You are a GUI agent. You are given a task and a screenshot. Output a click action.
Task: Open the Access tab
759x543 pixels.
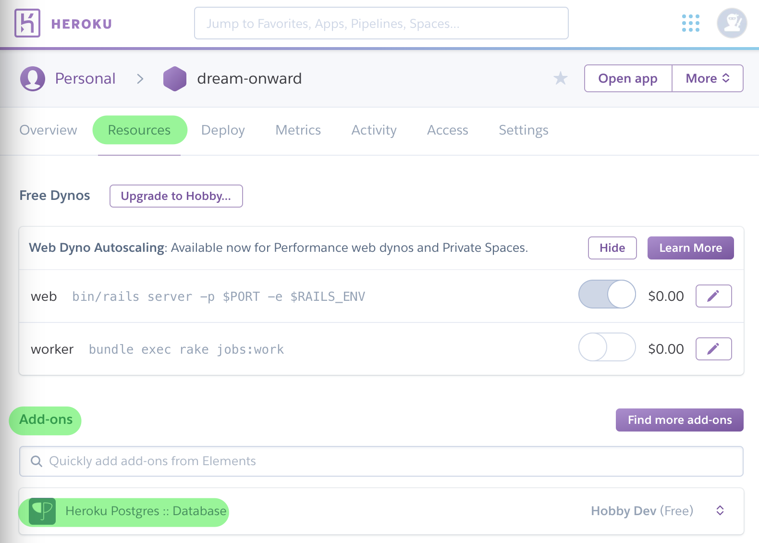448,130
